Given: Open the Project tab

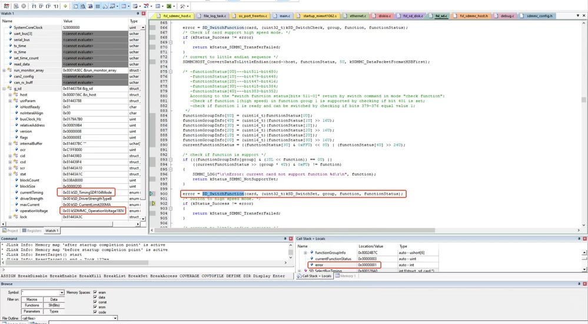Looking at the screenshot, I should coord(10,231).
